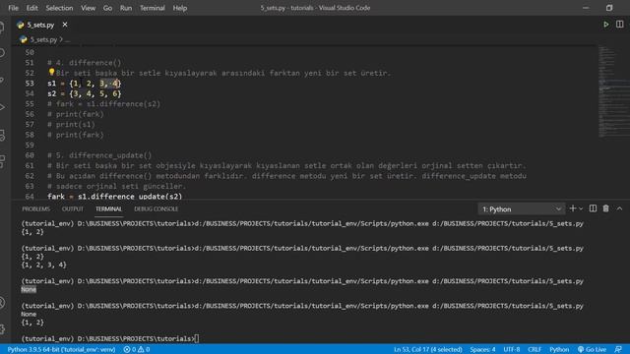This screenshot has width=630, height=354.
Task: Open new terminal launch profile dropdown arrow
Action: [581, 209]
